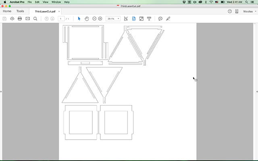Close the ThirdLaserCut.pdf tab
The width and height of the screenshot is (258, 161).
pos(59,12)
